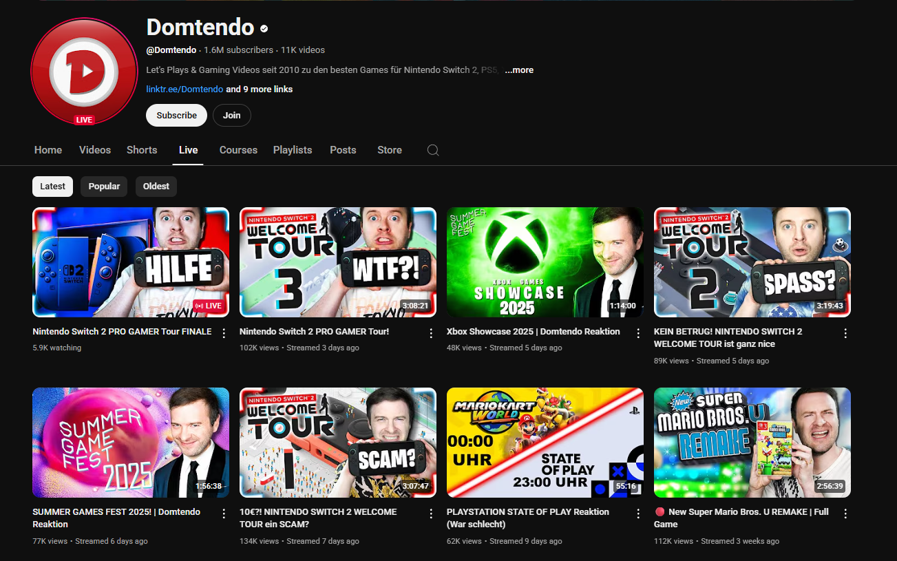This screenshot has height=561, width=897.
Task: Click the Domtendo channel avatar
Action: tap(84, 72)
